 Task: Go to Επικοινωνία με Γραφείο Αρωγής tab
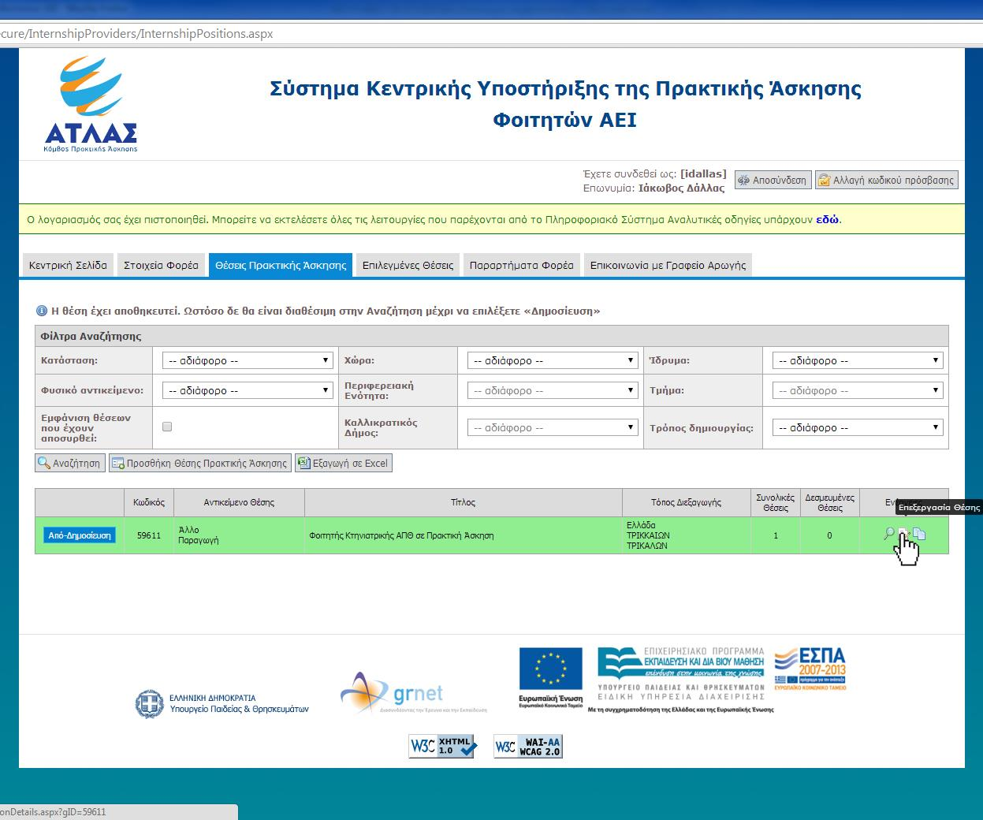668,265
